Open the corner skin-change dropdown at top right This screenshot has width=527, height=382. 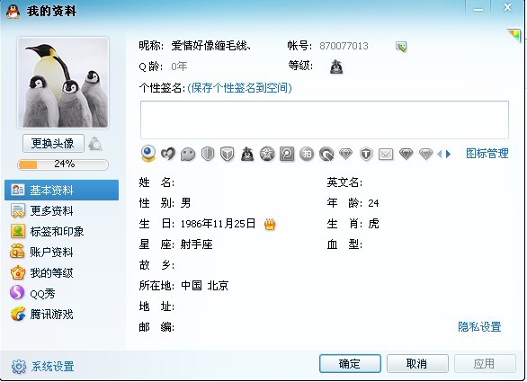tap(514, 35)
